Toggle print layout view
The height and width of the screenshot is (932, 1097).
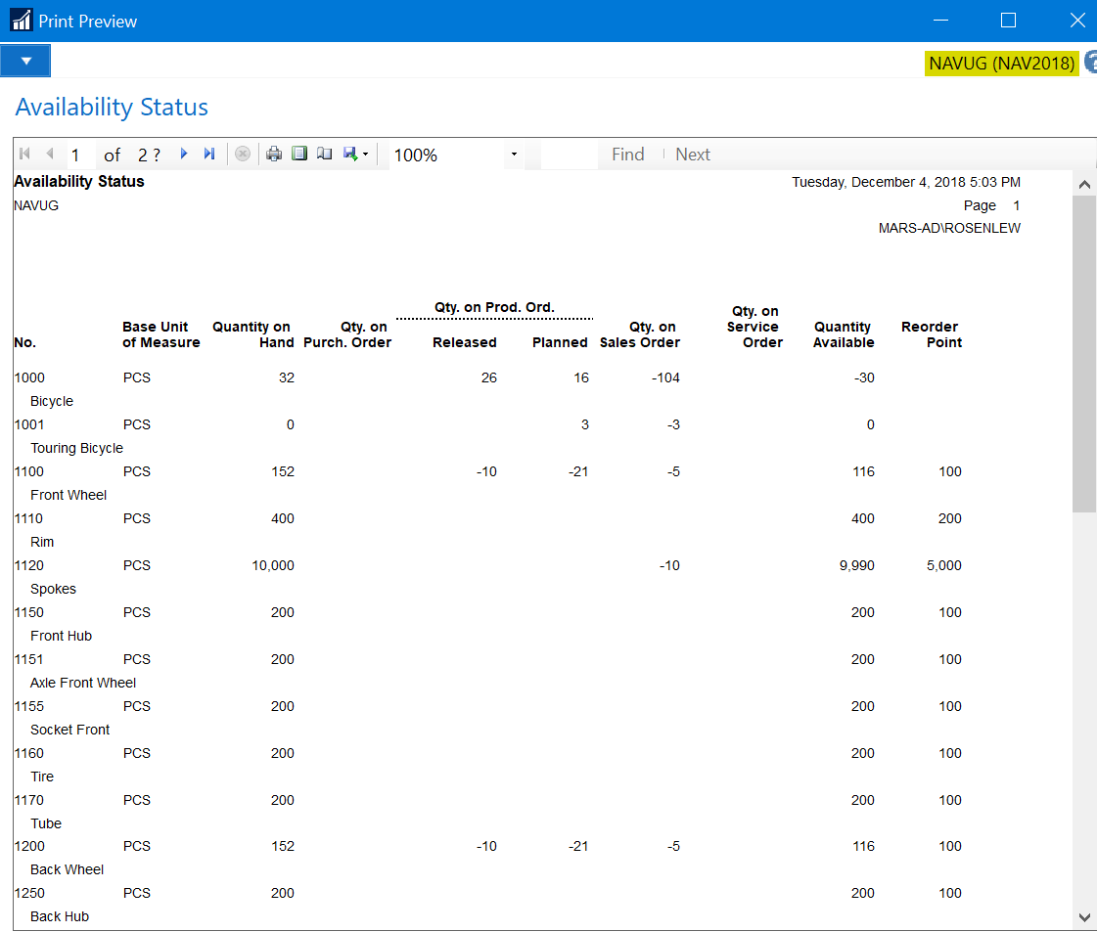[299, 155]
